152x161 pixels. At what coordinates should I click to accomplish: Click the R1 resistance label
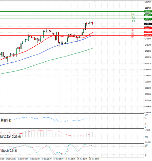click(x=133, y=21)
